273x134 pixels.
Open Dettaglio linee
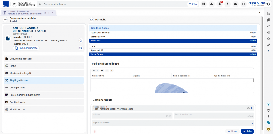pos(43,88)
